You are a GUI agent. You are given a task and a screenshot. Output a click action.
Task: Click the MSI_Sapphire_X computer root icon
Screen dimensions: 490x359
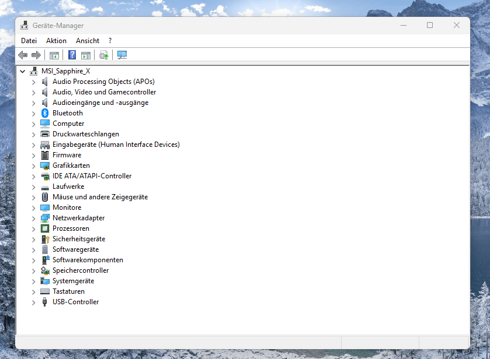click(34, 71)
